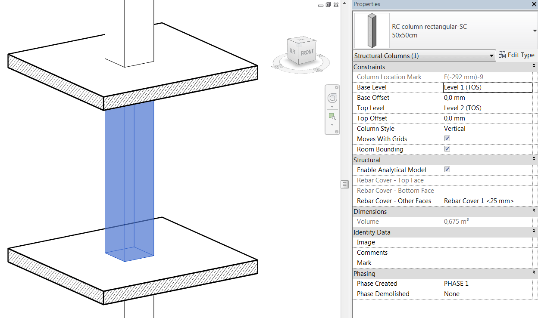Minimize the drawing view window
This screenshot has height=318, width=538.
(x=320, y=4)
